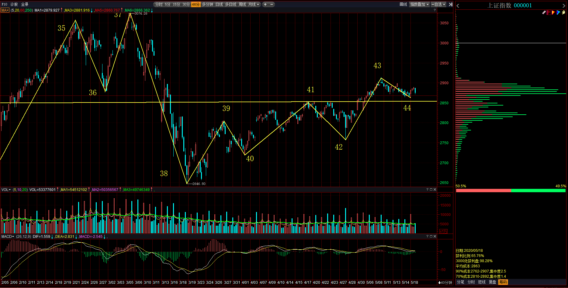Click the 2646.80 low price label
Viewport: 568px width, 288px height.
199,184
